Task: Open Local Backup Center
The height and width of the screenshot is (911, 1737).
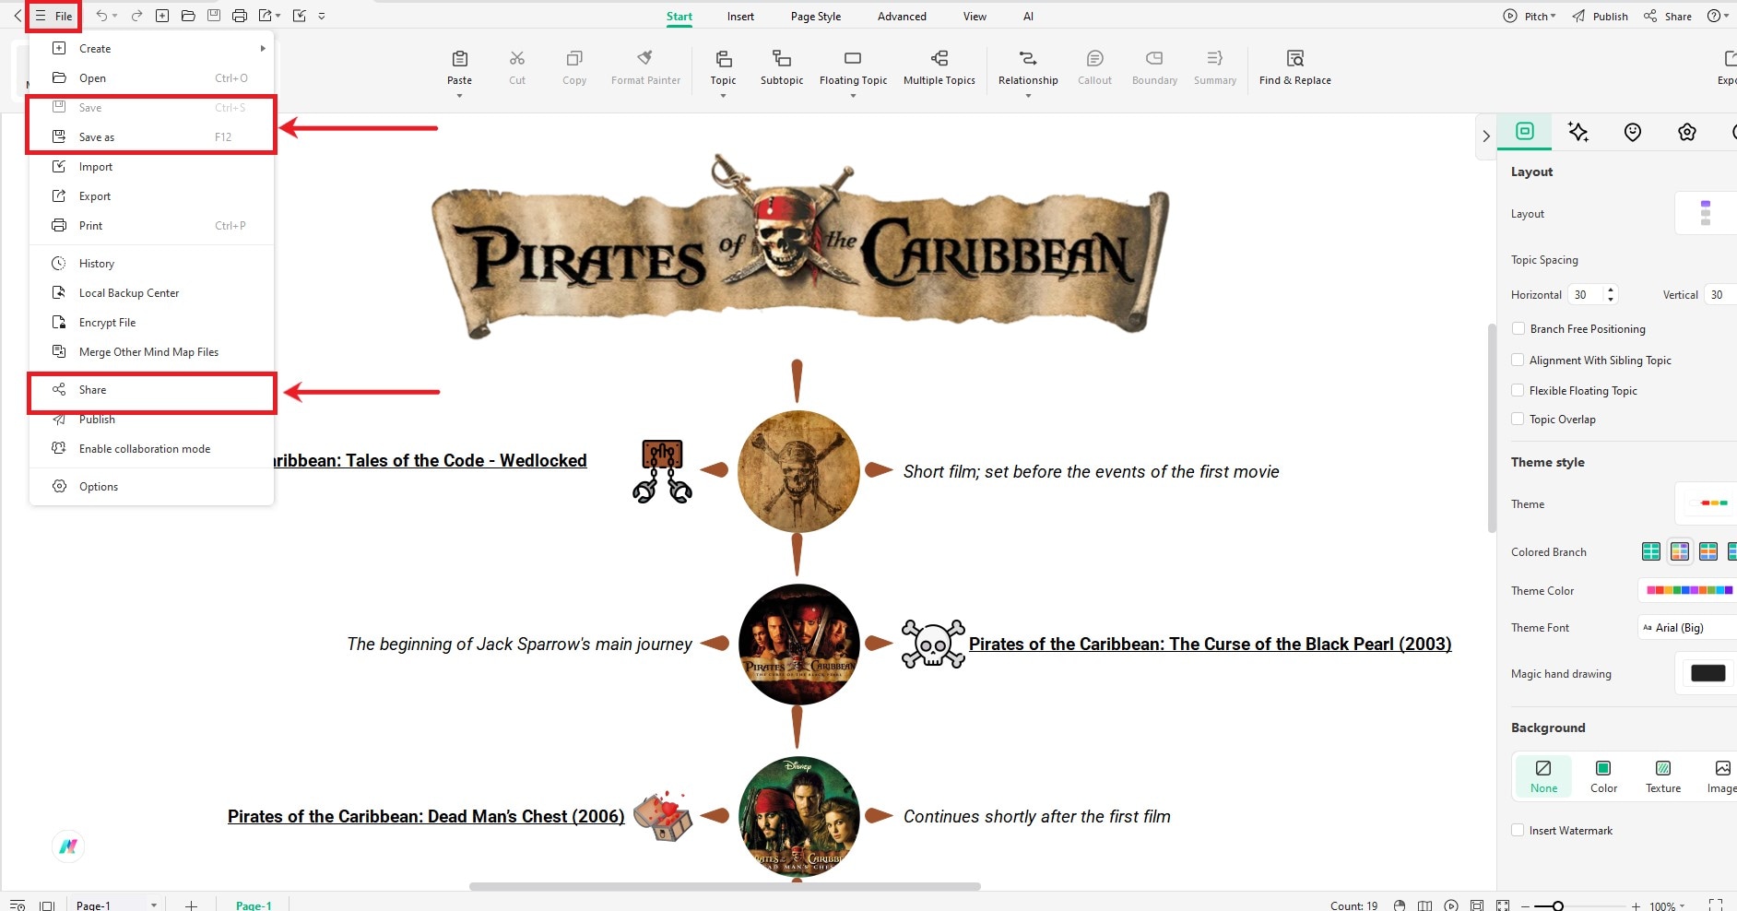Action: coord(151,292)
